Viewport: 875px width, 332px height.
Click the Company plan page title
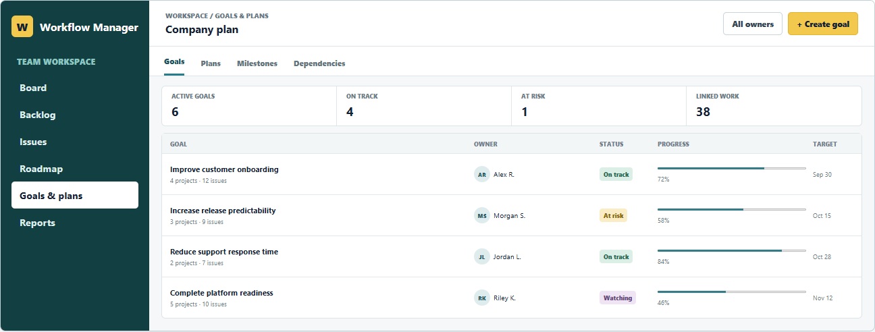pos(202,30)
